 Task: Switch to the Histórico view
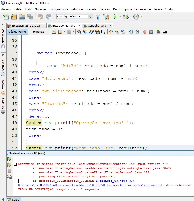38,32
